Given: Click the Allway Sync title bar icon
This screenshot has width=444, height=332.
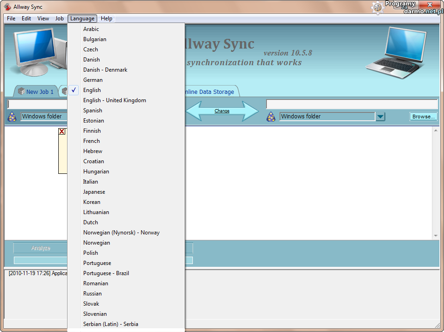Looking at the screenshot, I should point(7,7).
